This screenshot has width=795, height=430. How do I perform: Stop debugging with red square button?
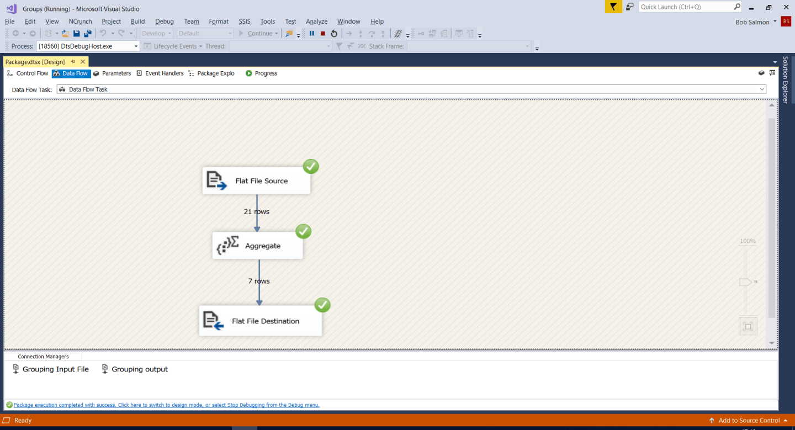pyautogui.click(x=323, y=34)
